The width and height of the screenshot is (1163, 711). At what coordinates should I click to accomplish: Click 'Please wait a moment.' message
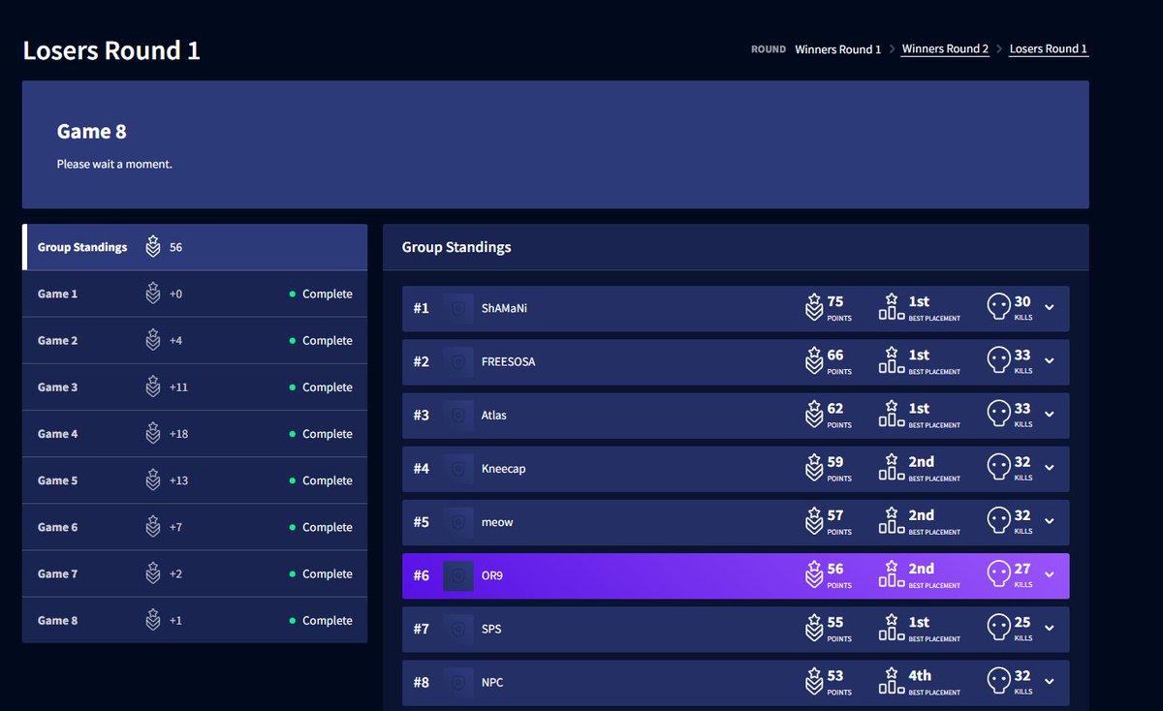click(x=114, y=164)
